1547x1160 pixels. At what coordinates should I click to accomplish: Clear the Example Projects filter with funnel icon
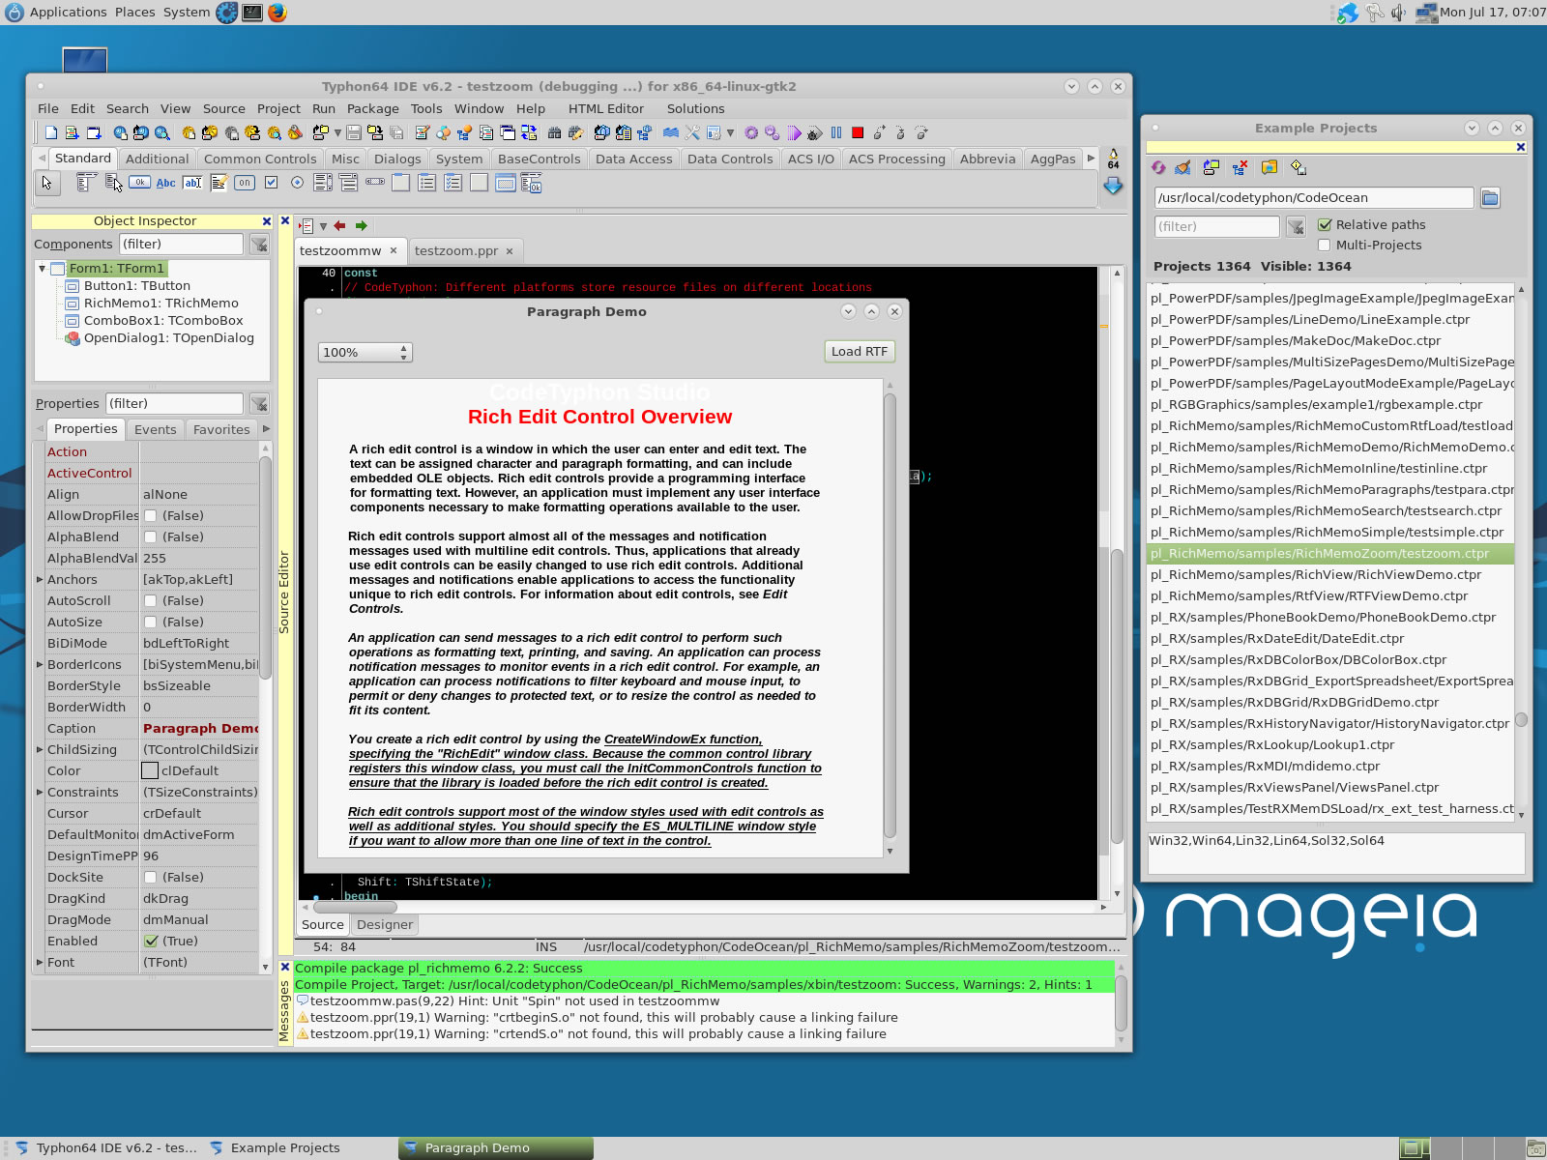point(1296,226)
